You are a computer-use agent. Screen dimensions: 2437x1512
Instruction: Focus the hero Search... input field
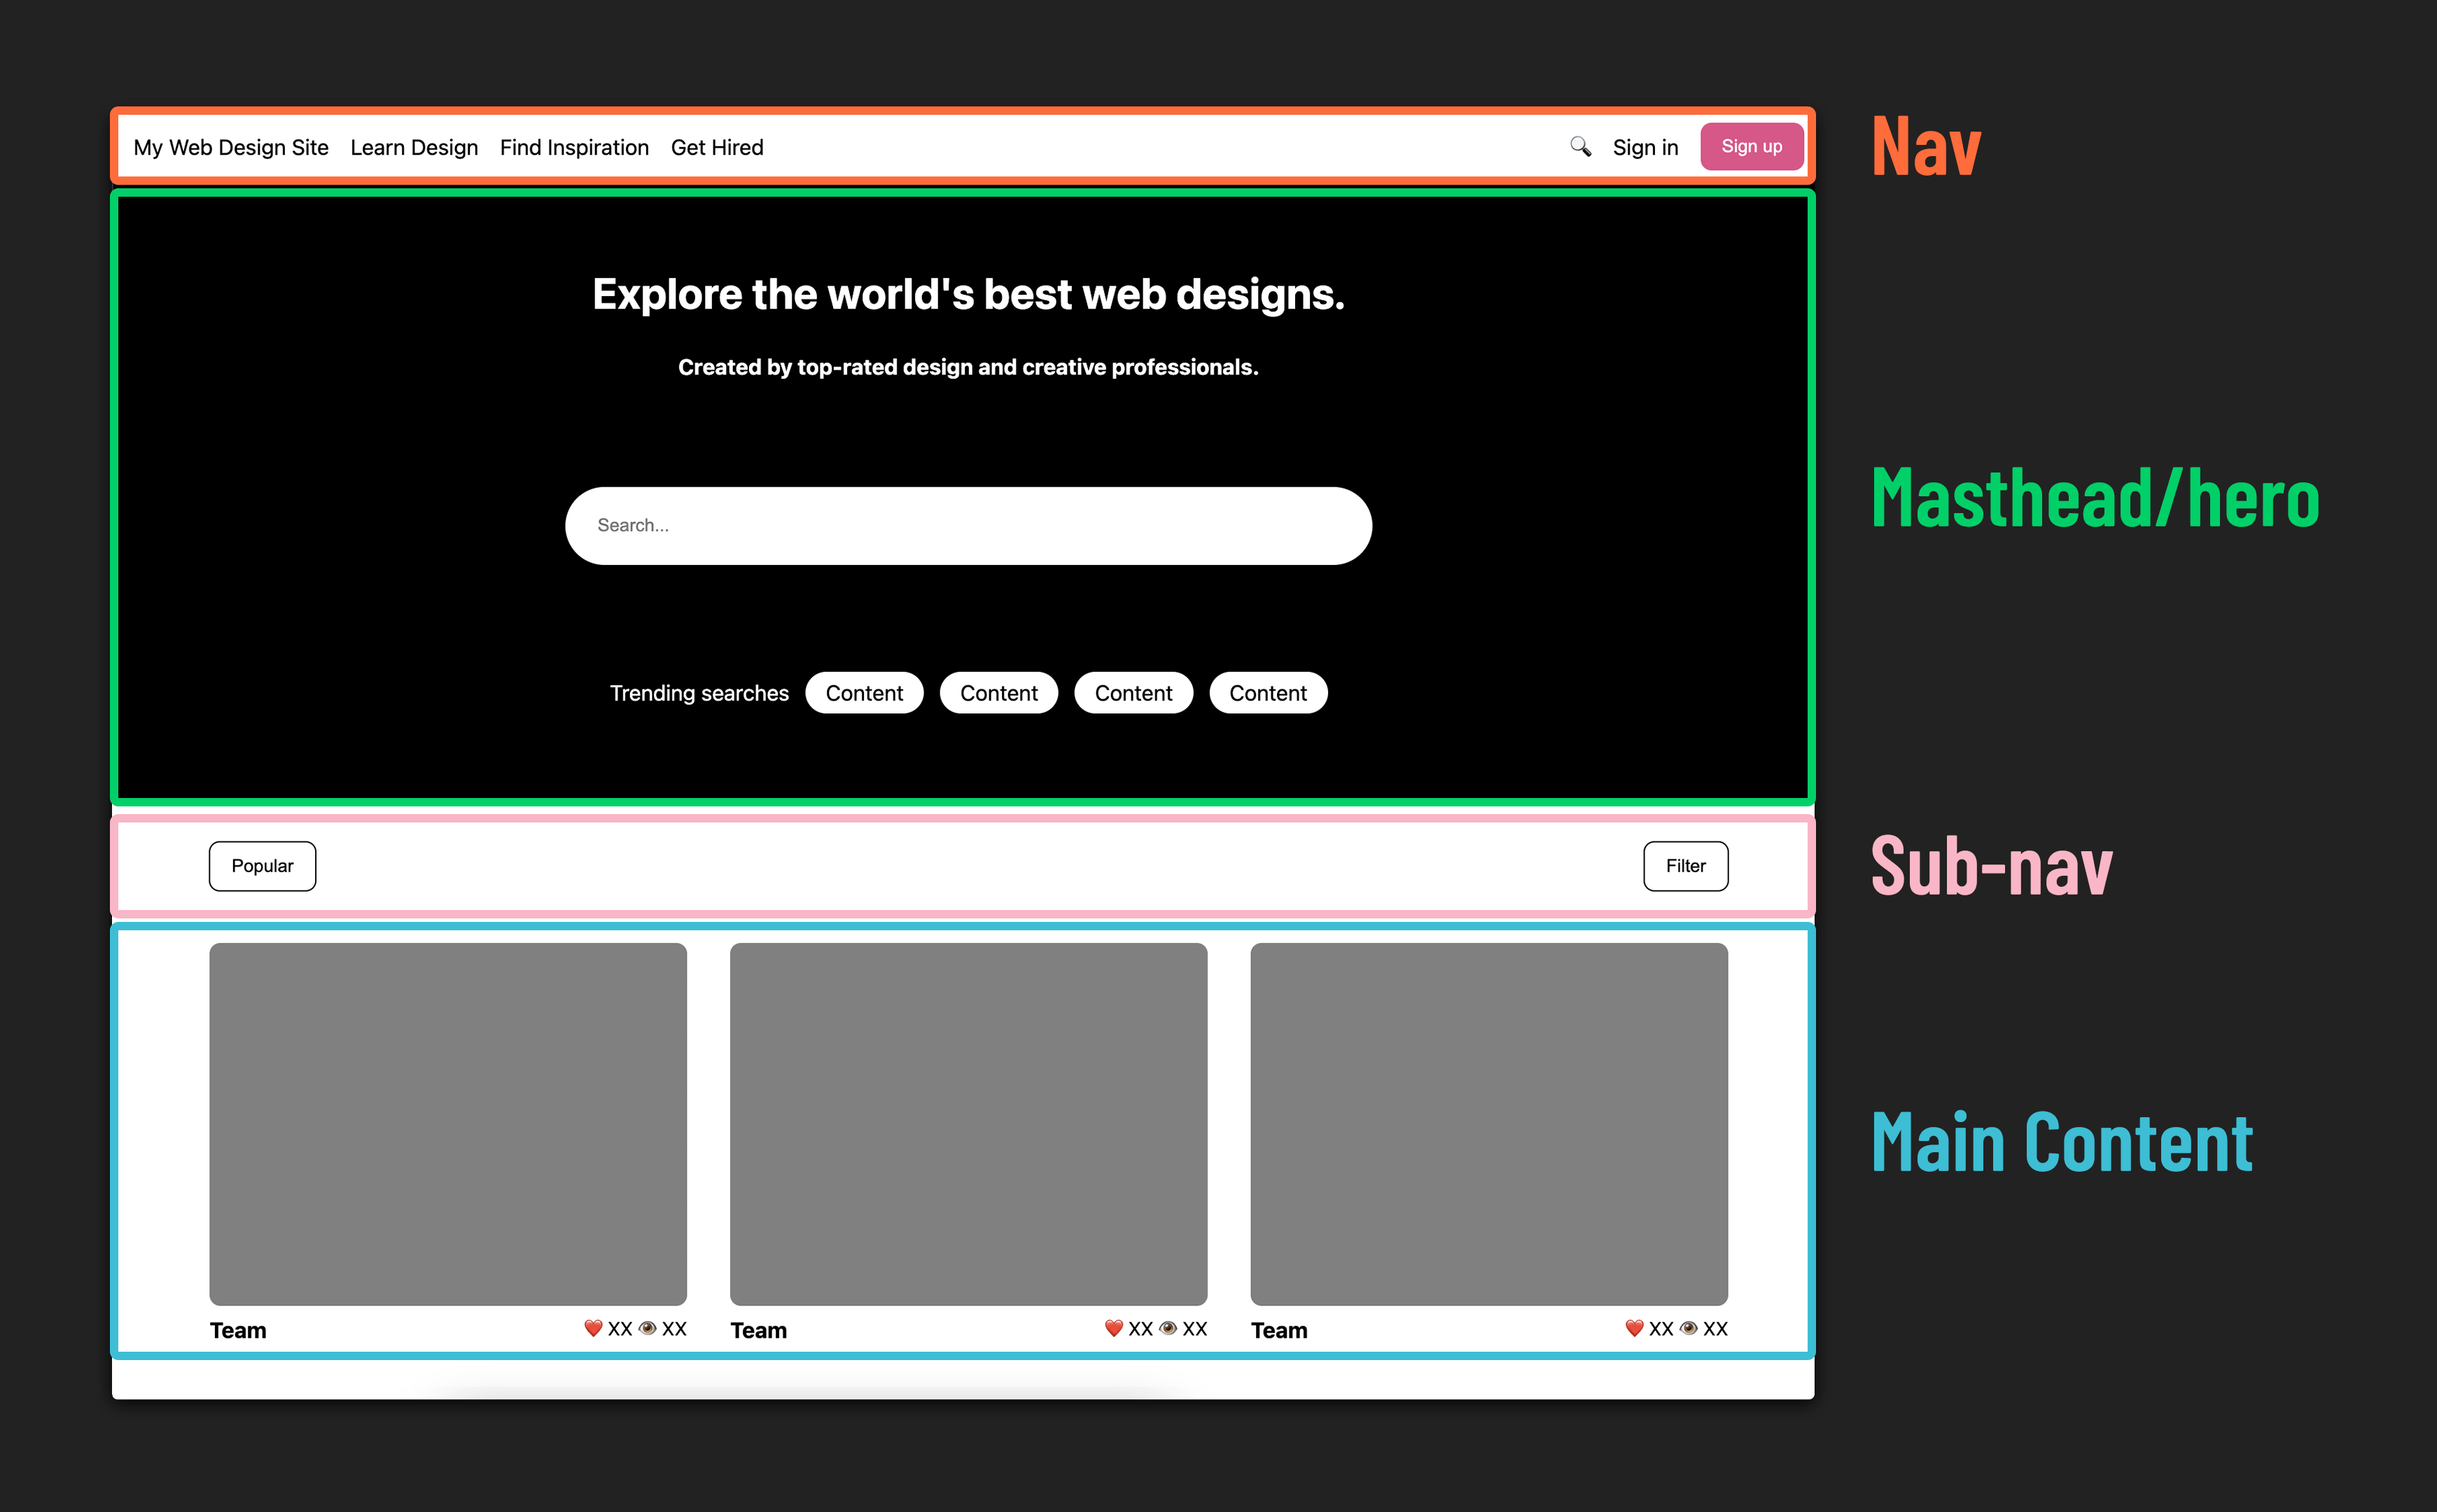coord(968,526)
